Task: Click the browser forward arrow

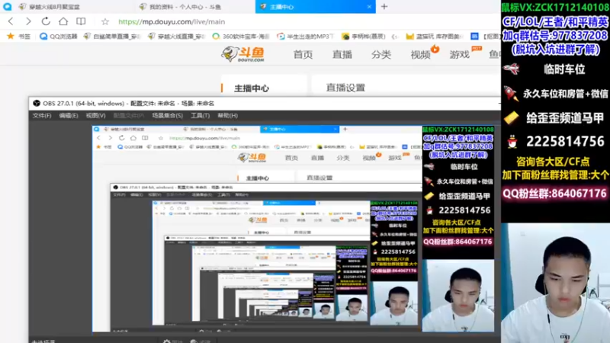Action: (x=28, y=21)
